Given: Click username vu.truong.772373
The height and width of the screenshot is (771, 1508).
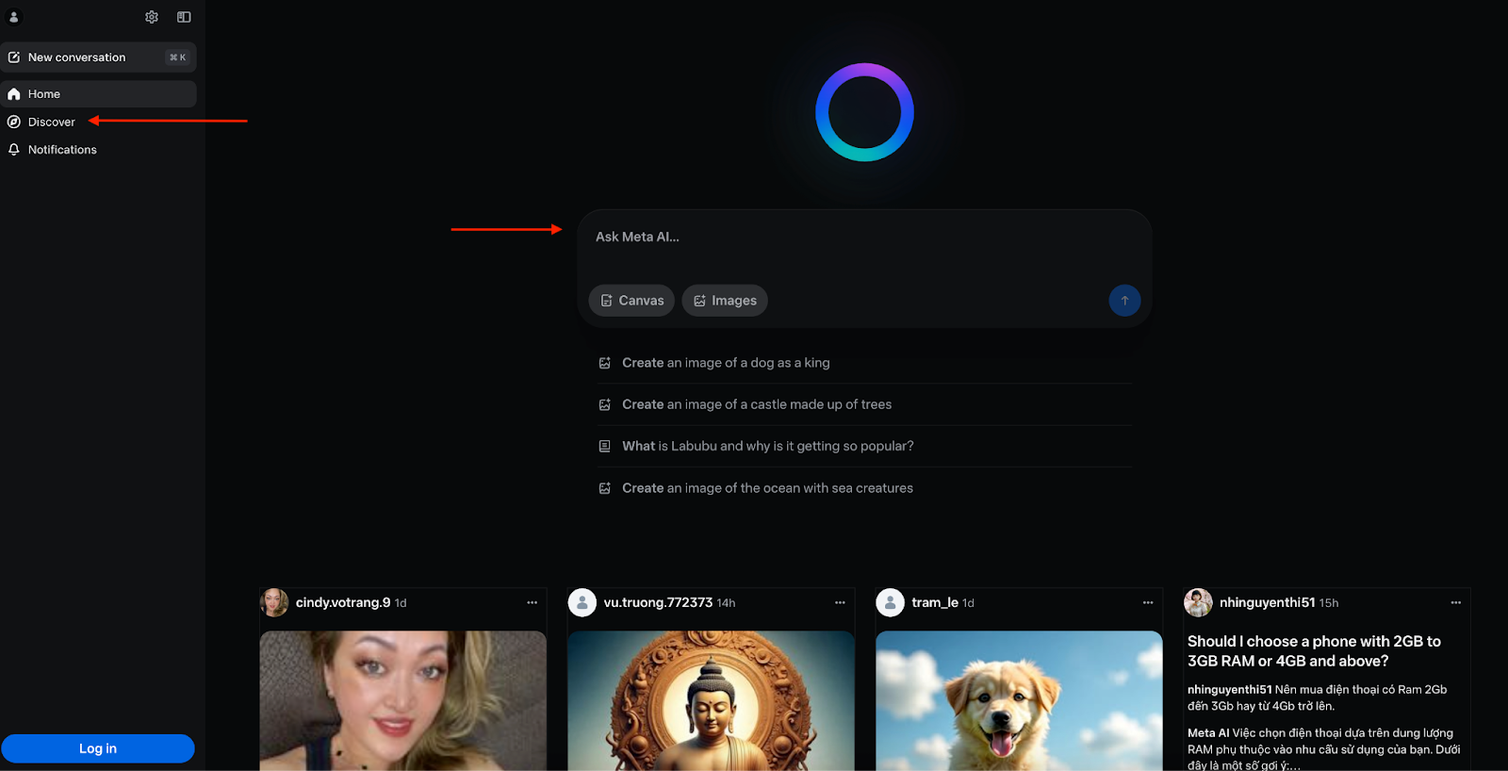Looking at the screenshot, I should (658, 602).
